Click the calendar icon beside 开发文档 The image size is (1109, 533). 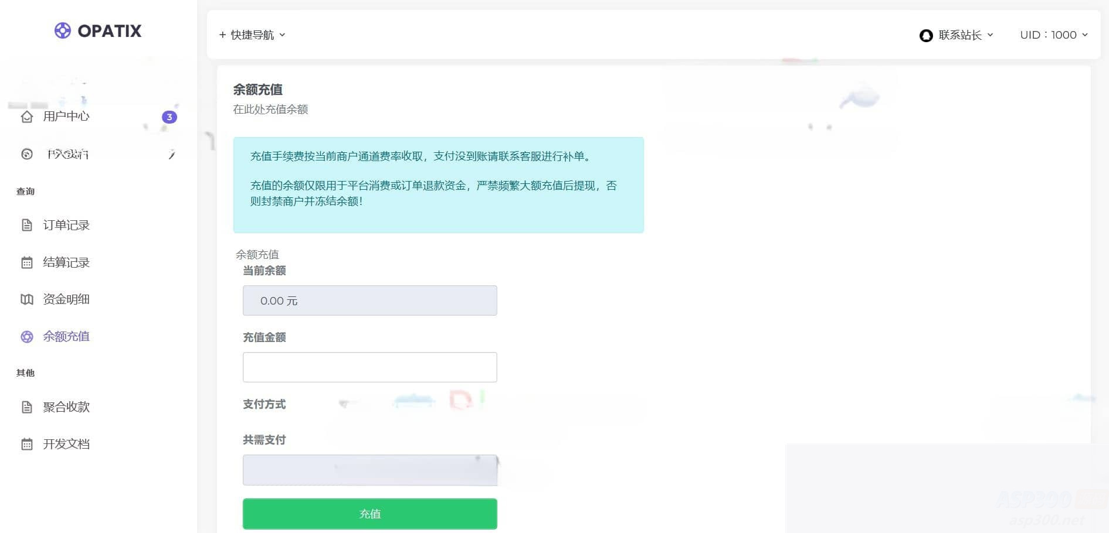pos(27,444)
